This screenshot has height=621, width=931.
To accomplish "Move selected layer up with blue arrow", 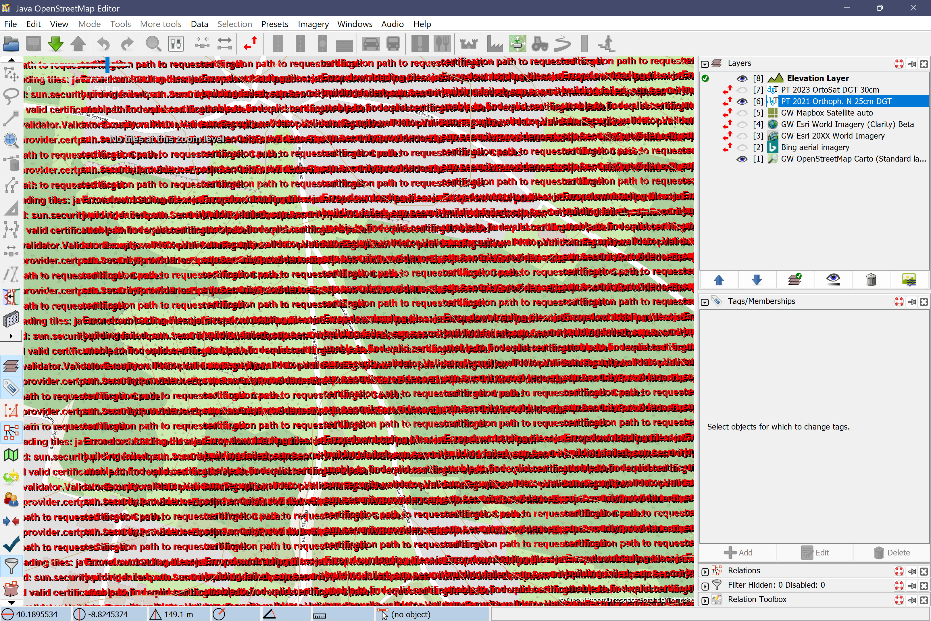I will [719, 280].
